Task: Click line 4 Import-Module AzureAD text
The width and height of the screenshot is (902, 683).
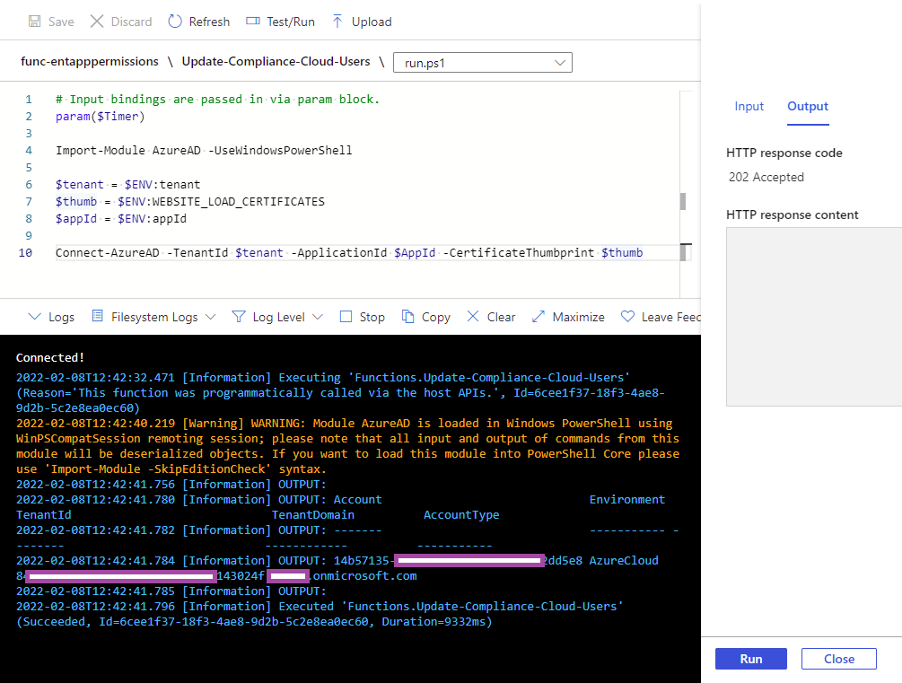Action: (x=204, y=150)
